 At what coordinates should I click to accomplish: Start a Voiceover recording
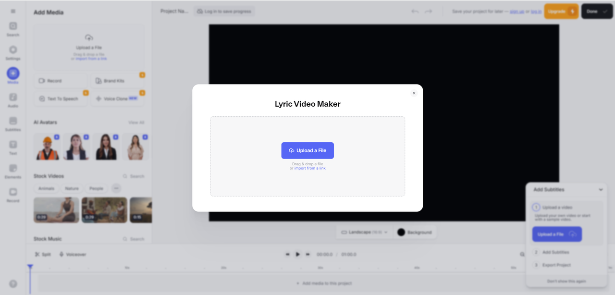[x=73, y=254]
